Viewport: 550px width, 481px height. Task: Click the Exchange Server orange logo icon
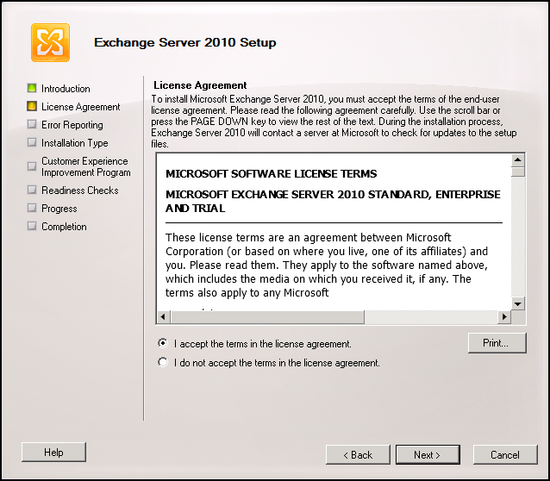pos(50,42)
